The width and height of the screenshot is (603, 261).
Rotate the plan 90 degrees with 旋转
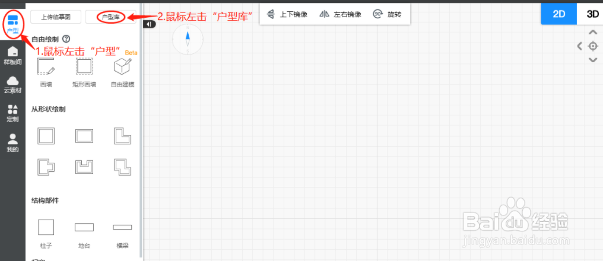(x=387, y=14)
